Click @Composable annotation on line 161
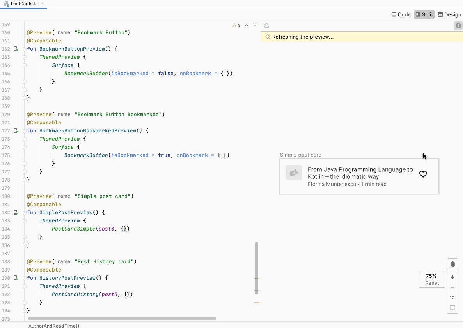 (44, 41)
